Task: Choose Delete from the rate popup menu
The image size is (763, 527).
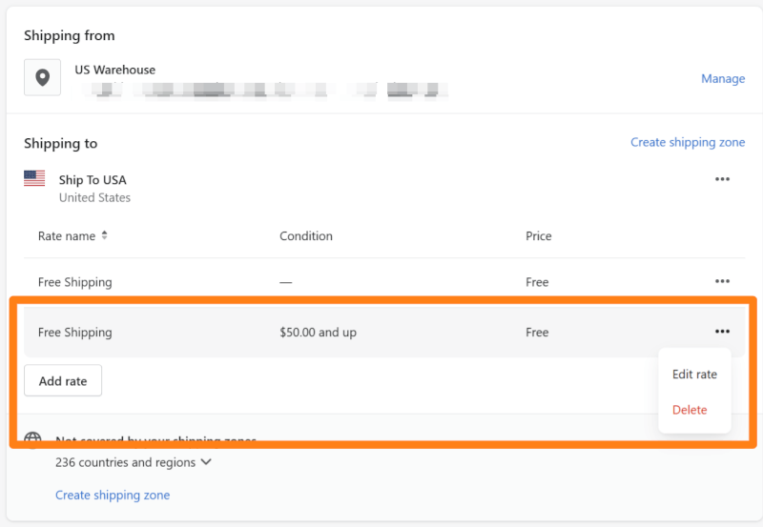Action: click(x=690, y=410)
